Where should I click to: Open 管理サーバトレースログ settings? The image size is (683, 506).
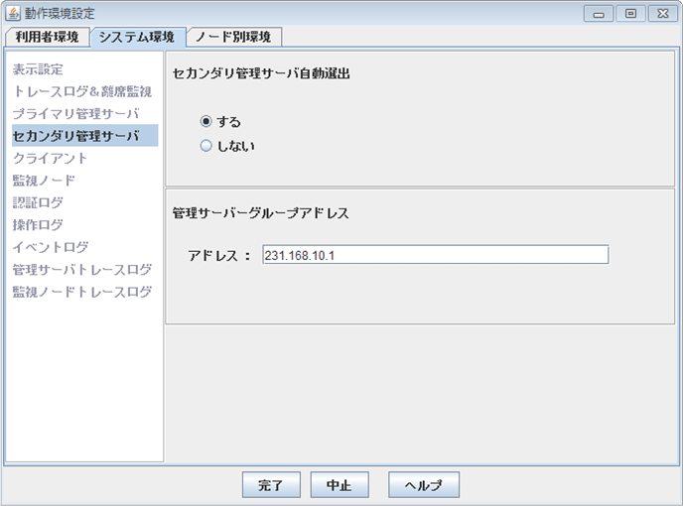pyautogui.click(x=82, y=269)
